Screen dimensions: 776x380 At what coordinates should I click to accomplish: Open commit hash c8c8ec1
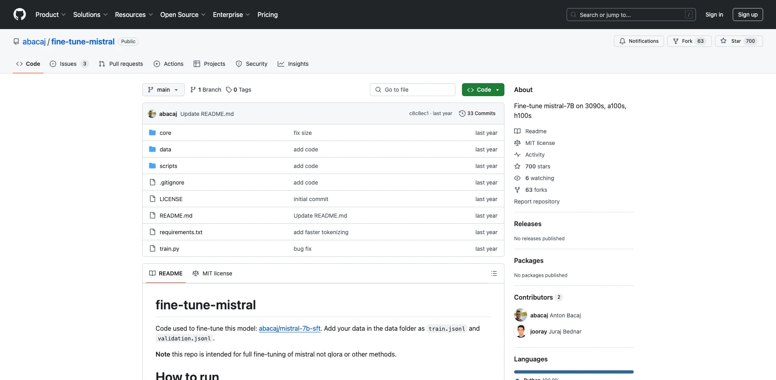click(419, 113)
